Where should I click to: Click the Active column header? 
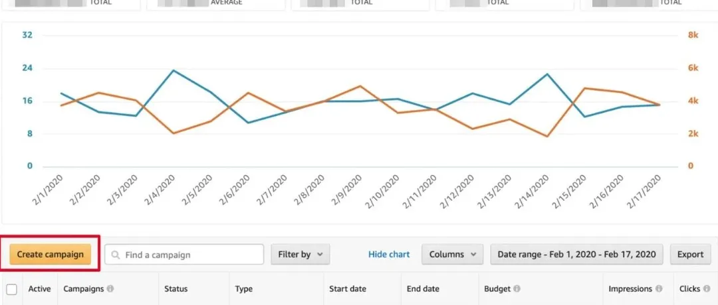(x=39, y=289)
